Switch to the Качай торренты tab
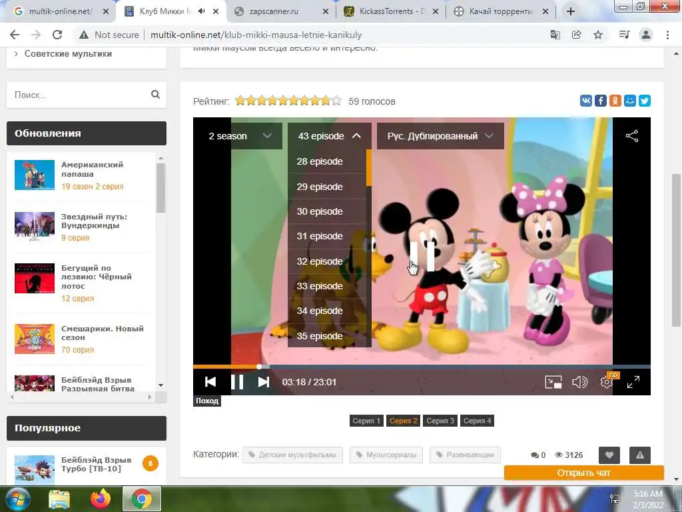The height and width of the screenshot is (512, 682). coord(501,12)
